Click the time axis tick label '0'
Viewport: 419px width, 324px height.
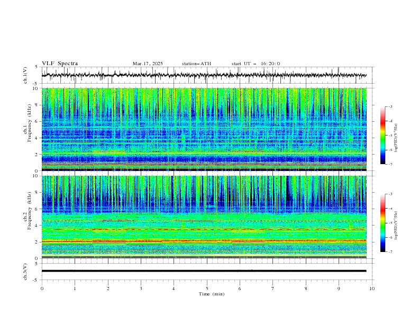click(x=42, y=289)
